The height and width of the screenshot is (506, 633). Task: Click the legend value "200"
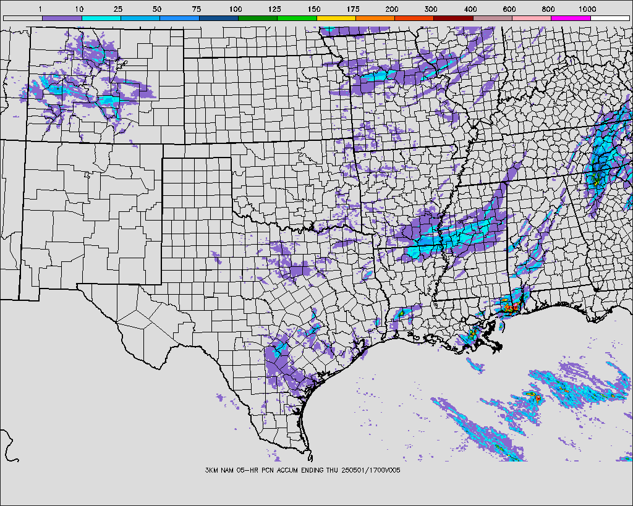tap(392, 9)
